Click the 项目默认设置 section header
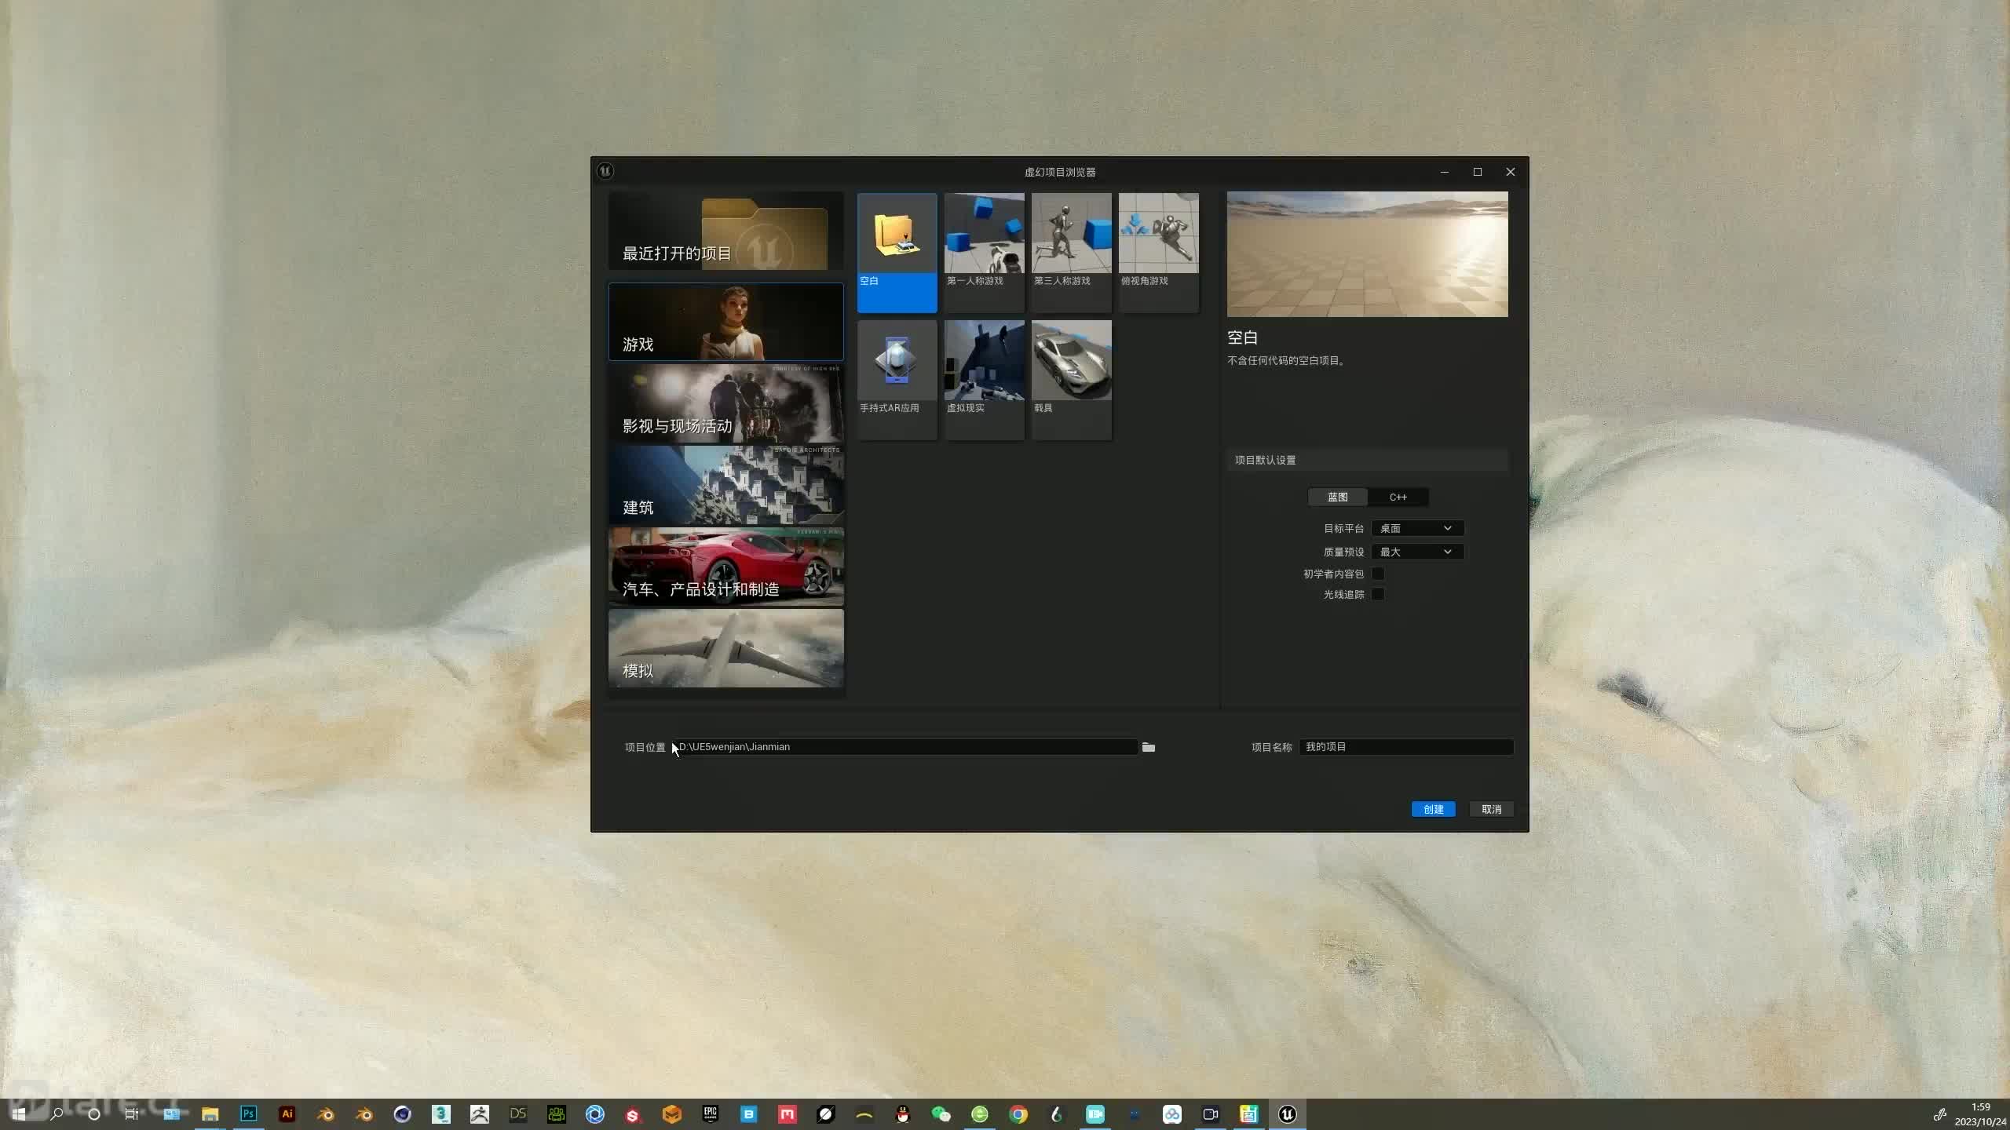Image resolution: width=2010 pixels, height=1130 pixels. (1367, 460)
